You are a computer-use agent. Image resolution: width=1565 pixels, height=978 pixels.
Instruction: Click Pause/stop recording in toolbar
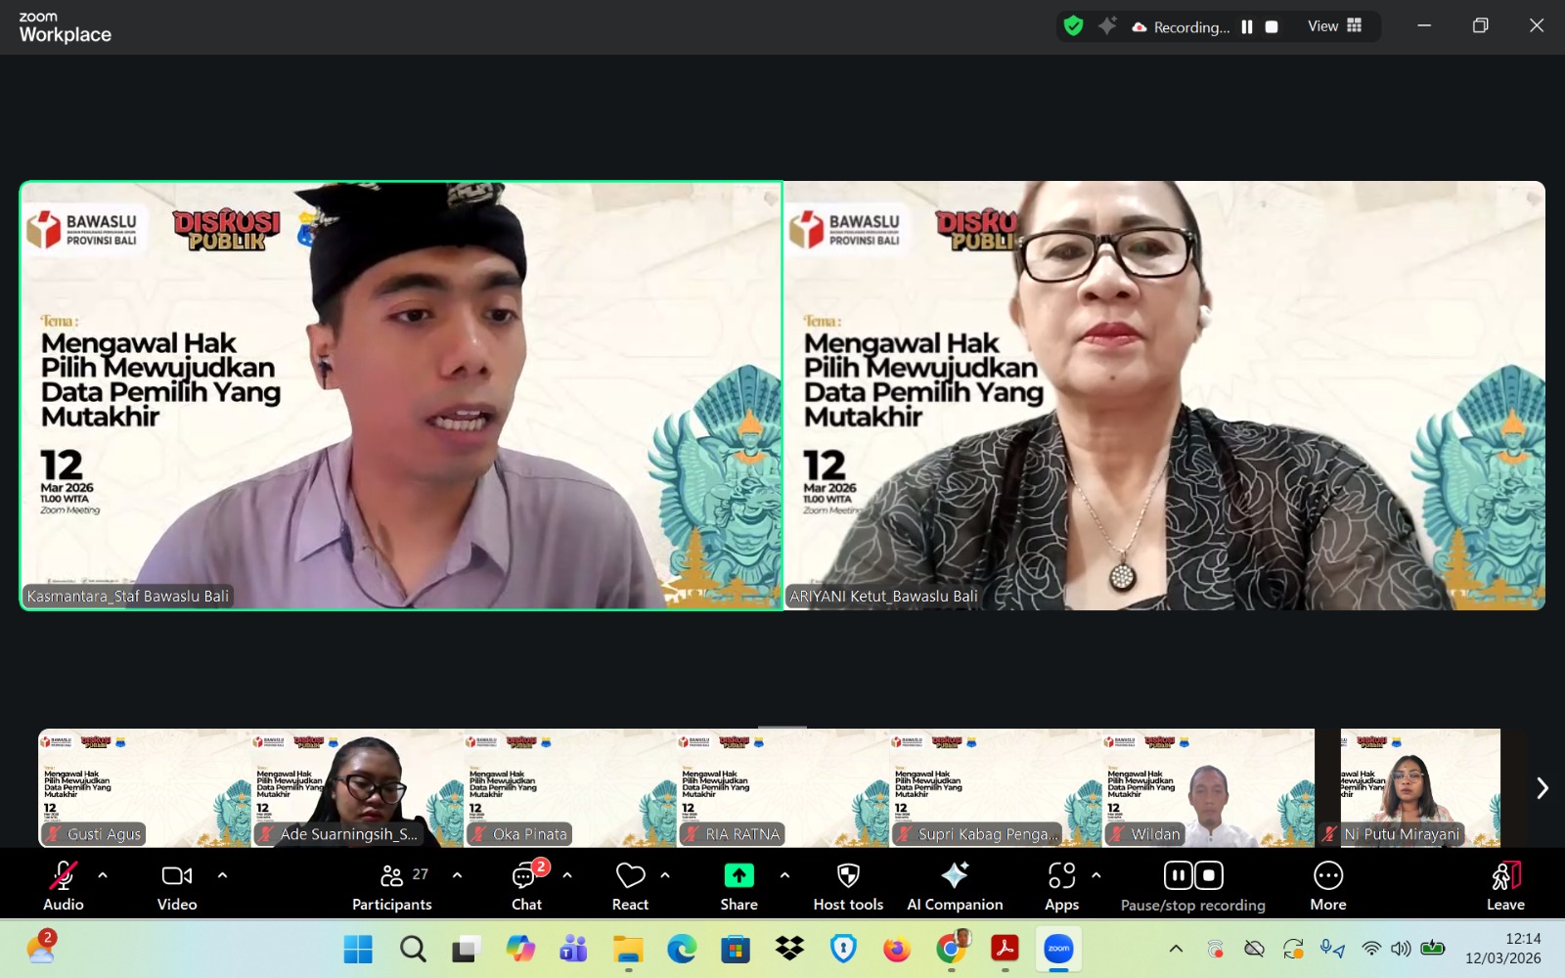[x=1192, y=886]
